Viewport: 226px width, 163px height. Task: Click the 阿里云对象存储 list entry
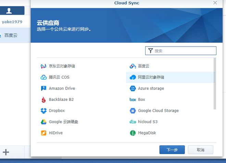click(151, 77)
